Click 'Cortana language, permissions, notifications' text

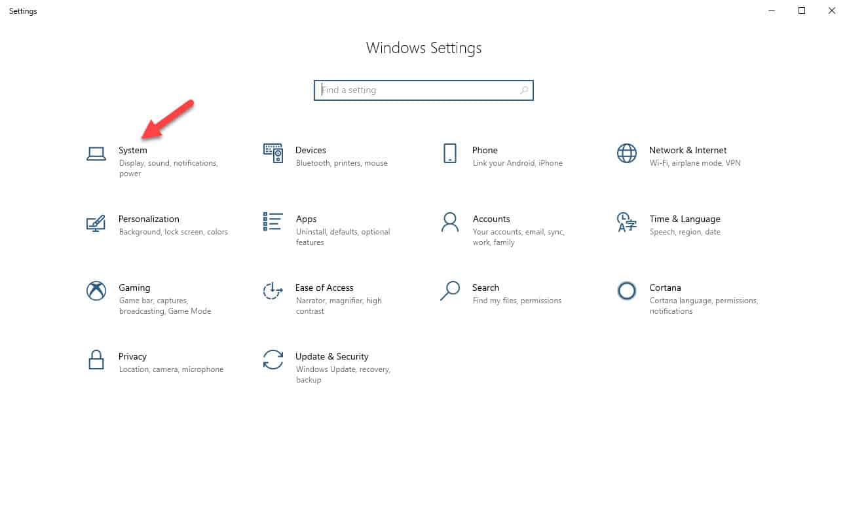704,306
